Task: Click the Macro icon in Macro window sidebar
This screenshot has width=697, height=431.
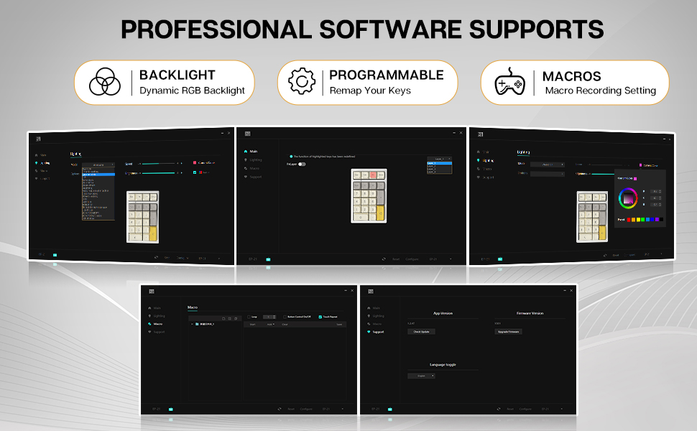Action: tap(149, 324)
